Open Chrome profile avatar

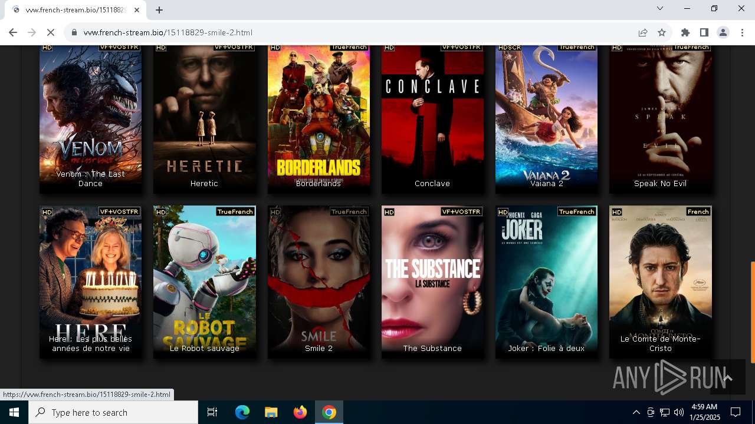pos(723,32)
